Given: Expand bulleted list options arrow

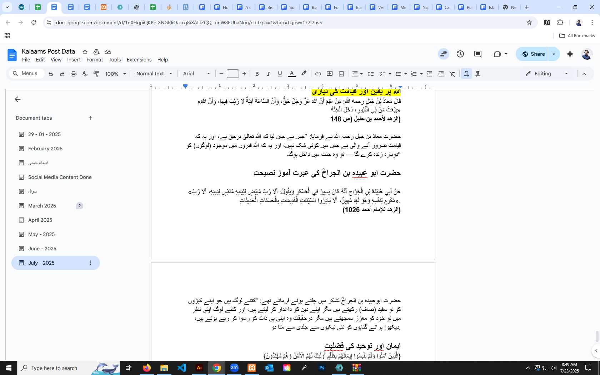Looking at the screenshot, I should coord(406,74).
